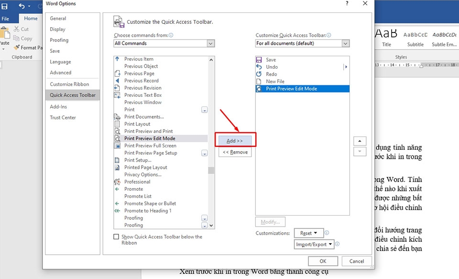Click the Add >> button
459x279 pixels.
(235, 141)
